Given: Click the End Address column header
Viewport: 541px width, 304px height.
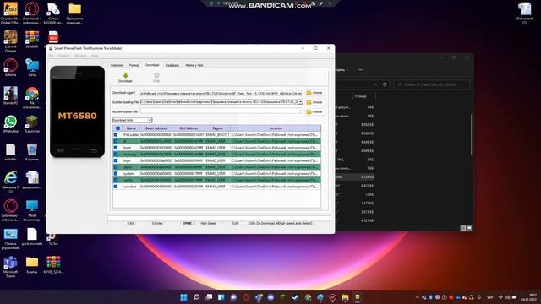Looking at the screenshot, I should [x=189, y=128].
